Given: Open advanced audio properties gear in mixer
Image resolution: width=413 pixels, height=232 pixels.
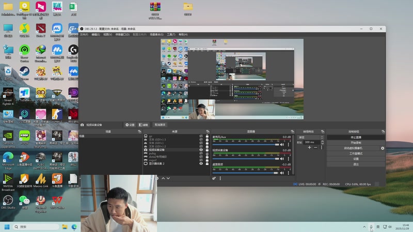Looking at the screenshot, I should point(214,178).
